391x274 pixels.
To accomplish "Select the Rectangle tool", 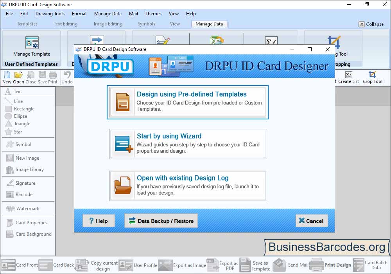I will click(x=20, y=109).
